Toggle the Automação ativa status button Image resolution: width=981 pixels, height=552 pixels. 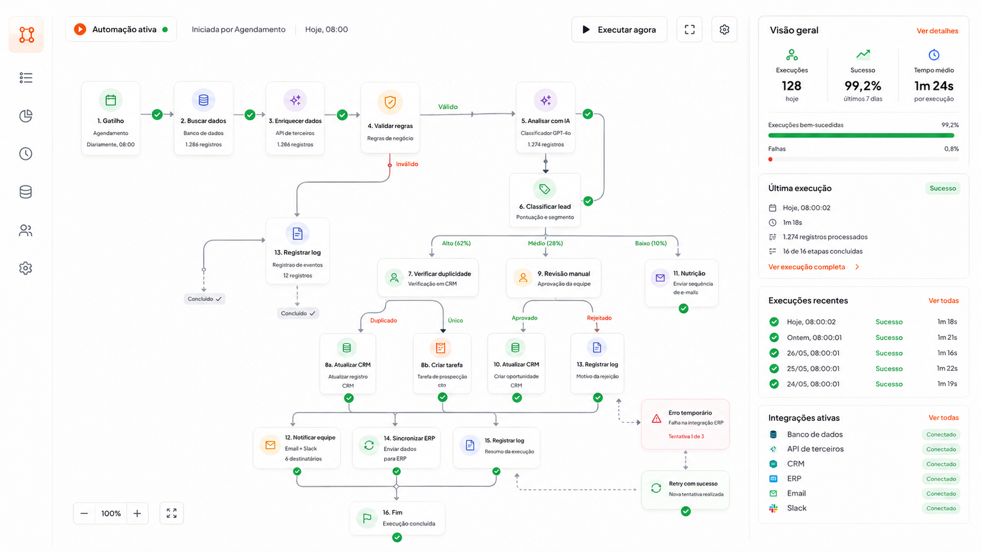121,29
